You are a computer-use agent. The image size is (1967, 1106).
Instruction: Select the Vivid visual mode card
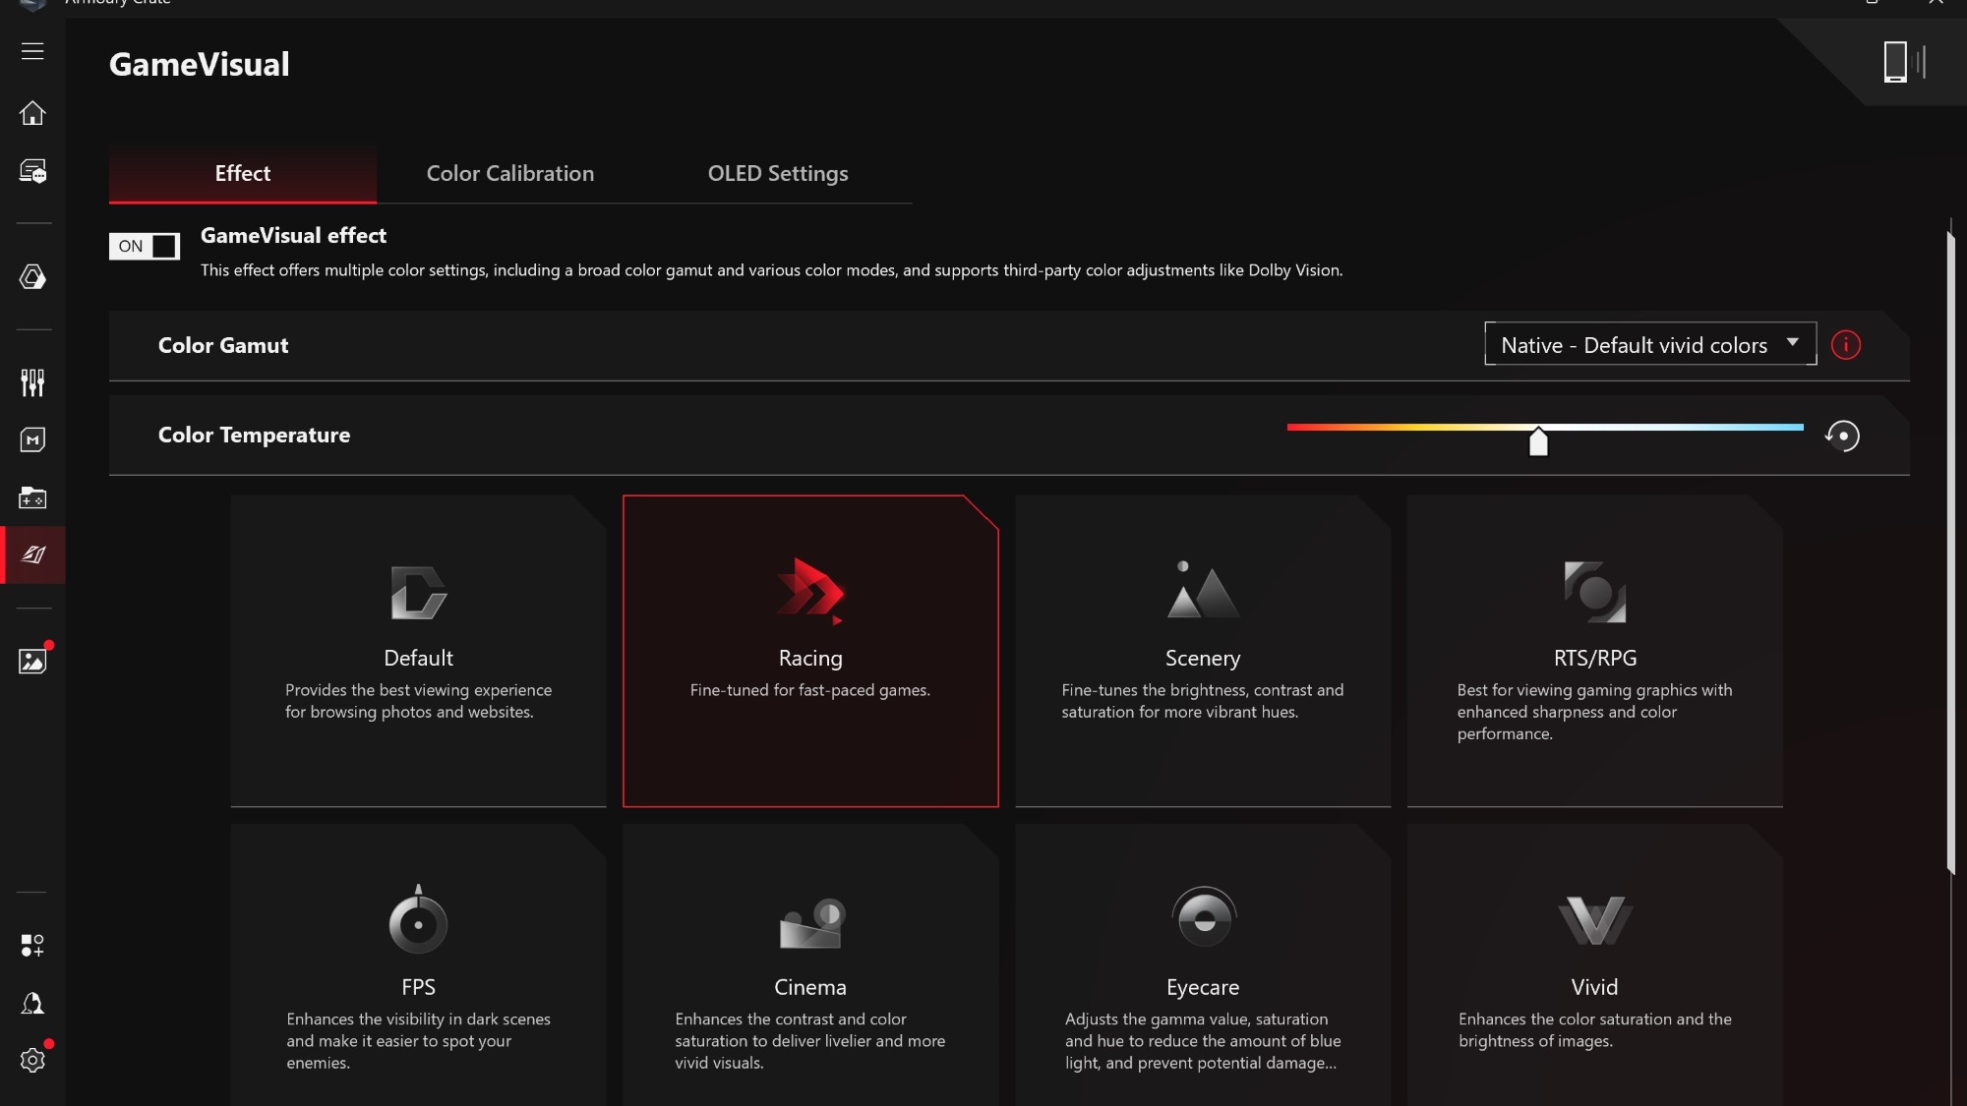[1594, 965]
